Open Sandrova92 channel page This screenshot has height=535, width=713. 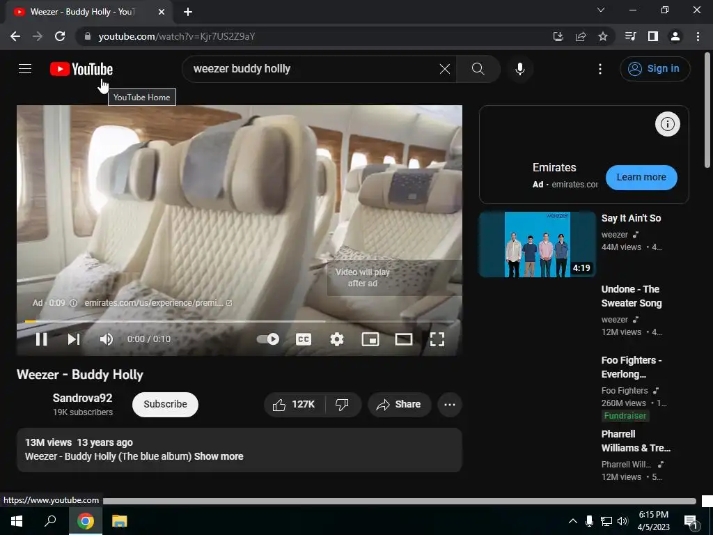point(82,398)
